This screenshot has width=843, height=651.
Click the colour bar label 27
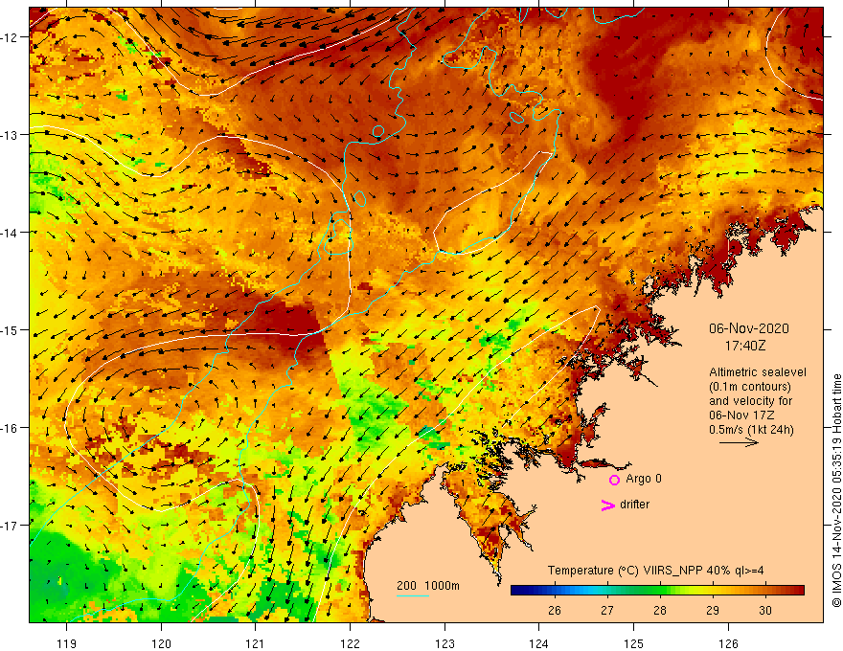[x=607, y=610]
